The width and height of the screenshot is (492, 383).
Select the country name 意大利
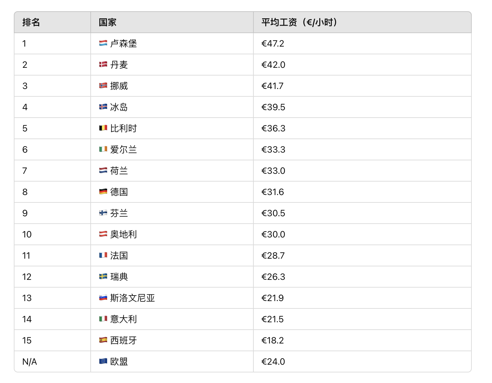click(x=123, y=319)
